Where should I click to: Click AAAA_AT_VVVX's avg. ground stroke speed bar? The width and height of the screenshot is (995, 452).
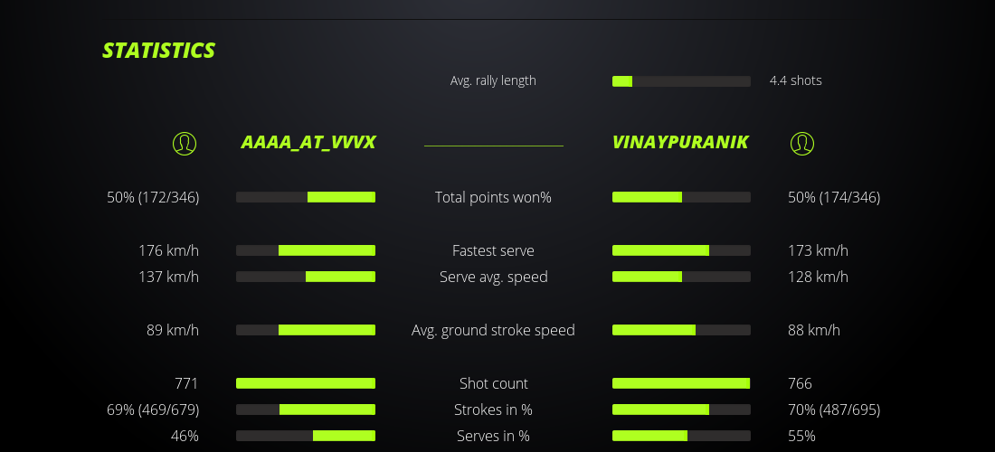(x=306, y=330)
